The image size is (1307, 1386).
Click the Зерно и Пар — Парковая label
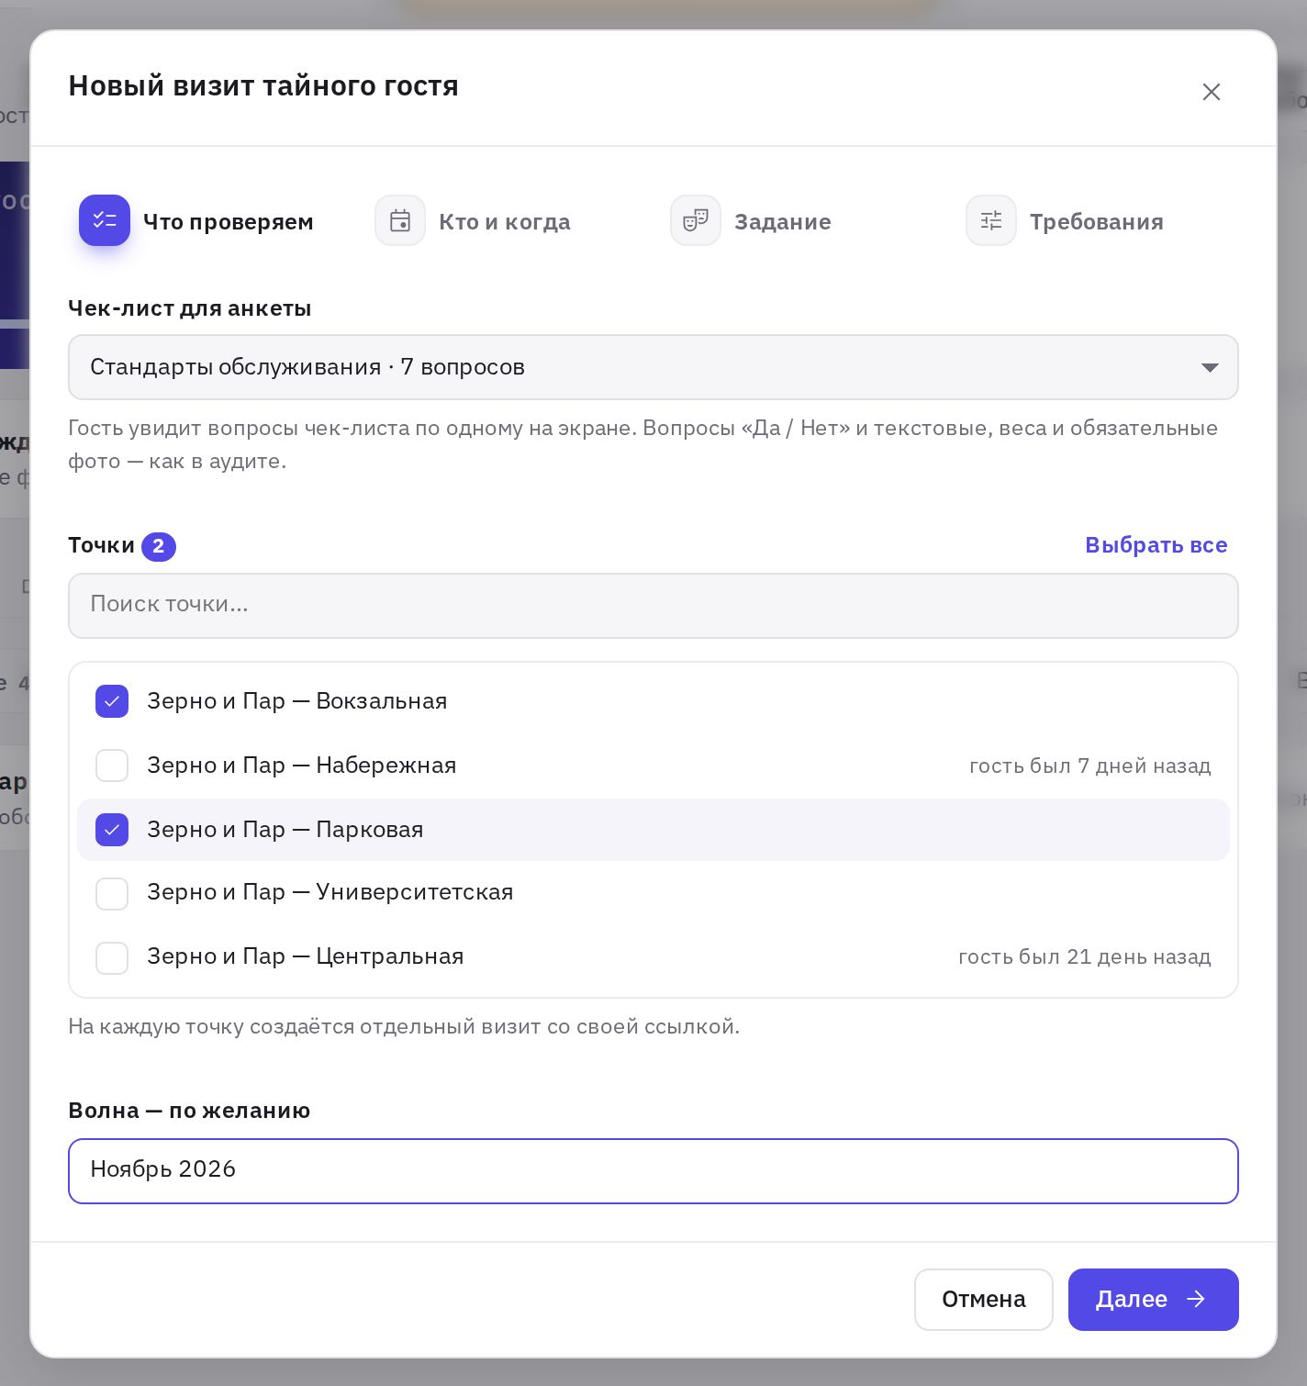point(285,830)
